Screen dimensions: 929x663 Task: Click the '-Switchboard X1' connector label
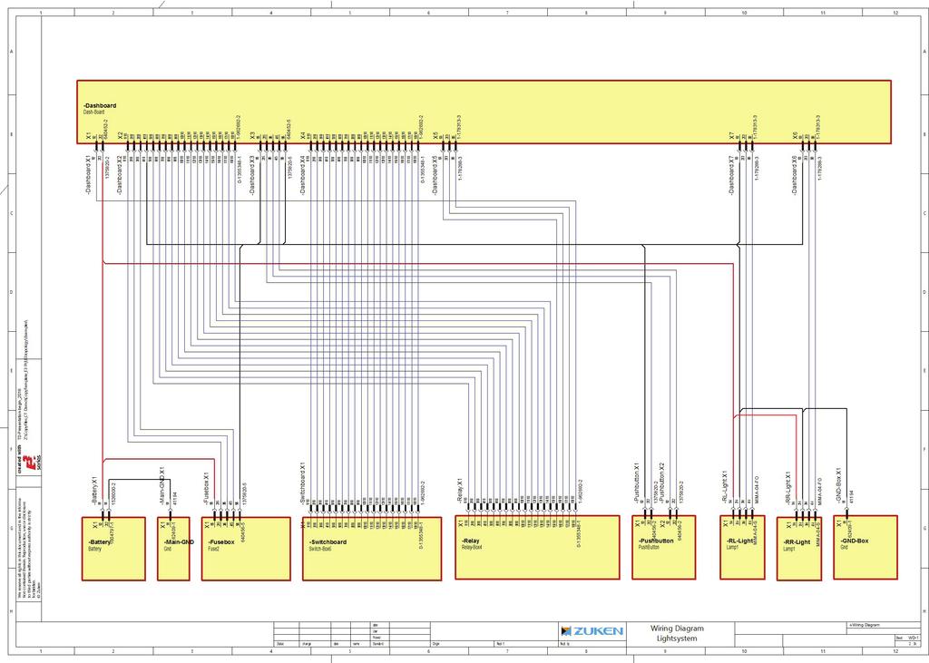click(x=303, y=484)
